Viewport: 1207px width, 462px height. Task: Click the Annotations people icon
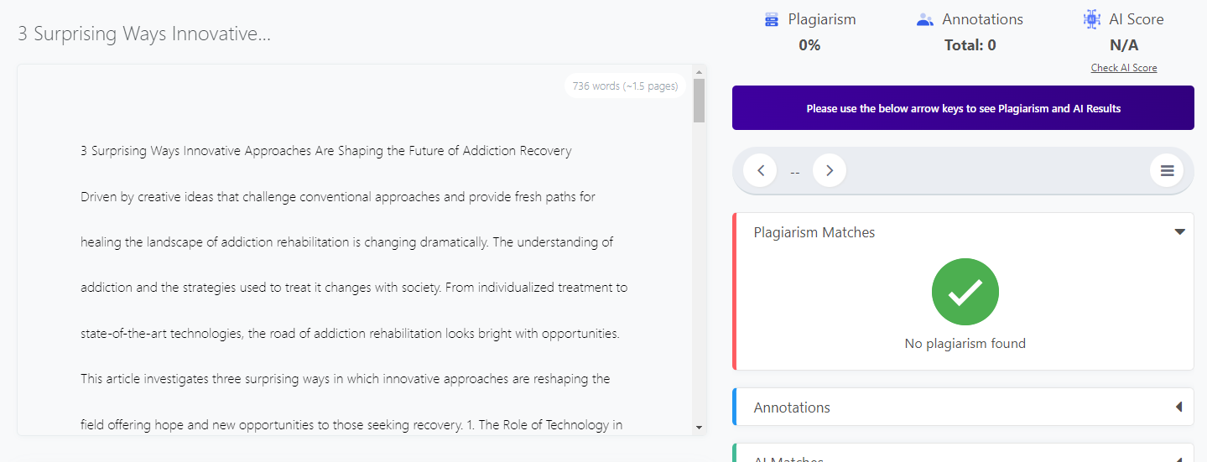[x=925, y=19]
